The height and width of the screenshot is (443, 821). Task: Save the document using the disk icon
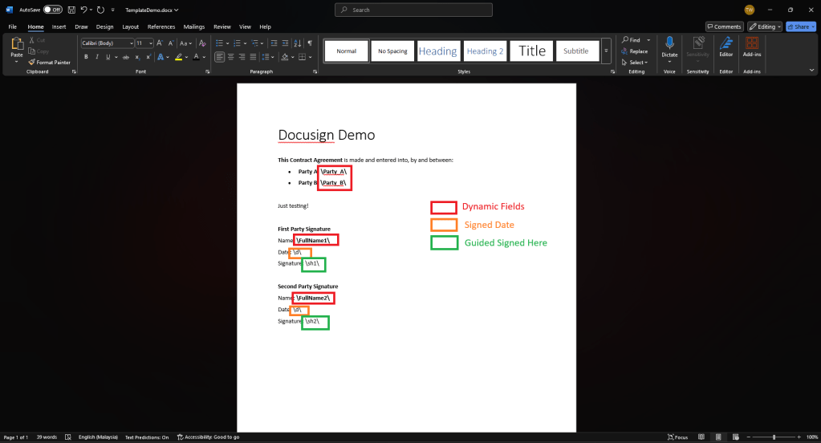71,10
